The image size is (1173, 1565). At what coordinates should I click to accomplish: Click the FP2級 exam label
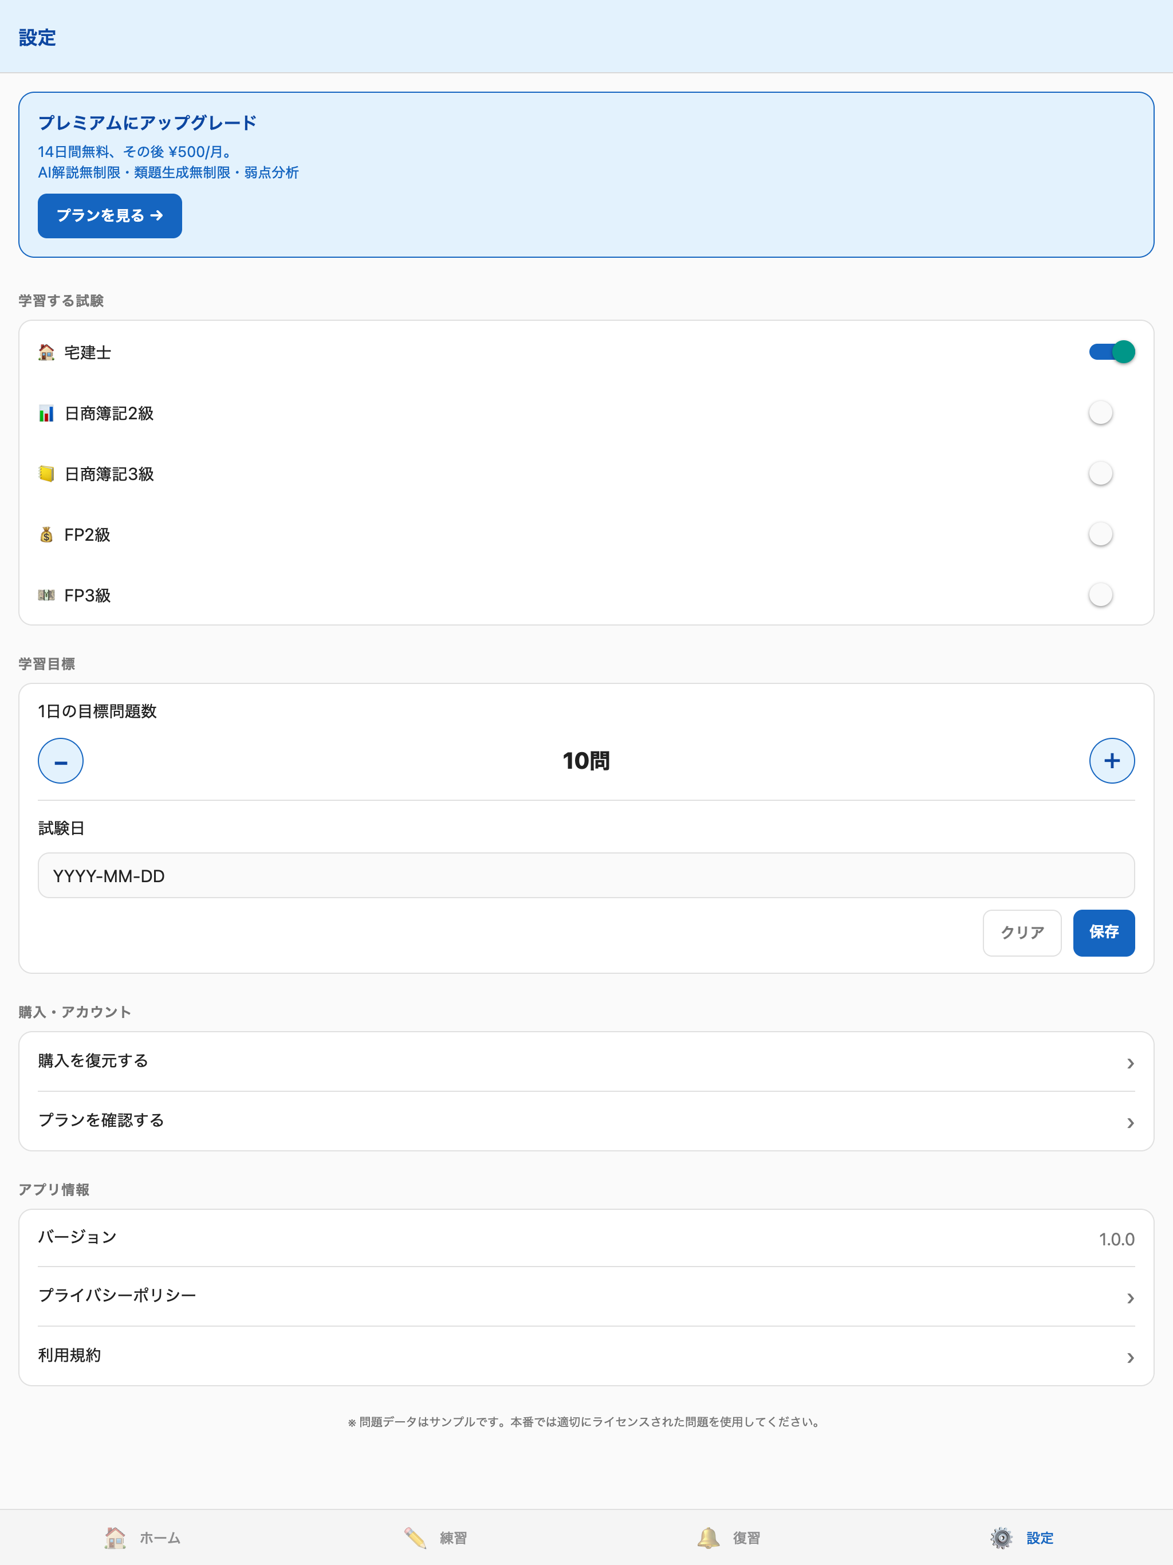coord(87,535)
